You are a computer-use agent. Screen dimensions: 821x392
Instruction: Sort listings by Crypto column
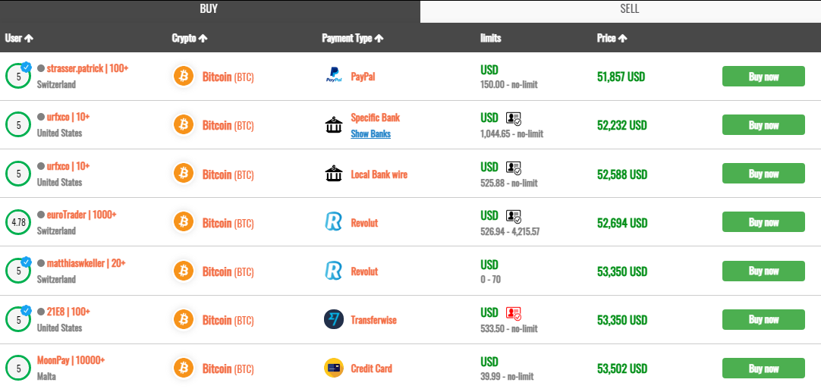coord(190,38)
